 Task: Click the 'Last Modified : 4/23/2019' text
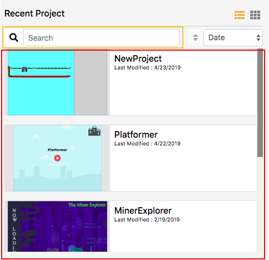pos(147,68)
